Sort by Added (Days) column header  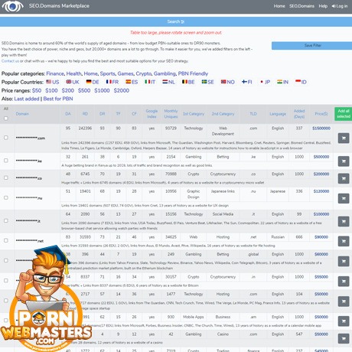[299, 114]
